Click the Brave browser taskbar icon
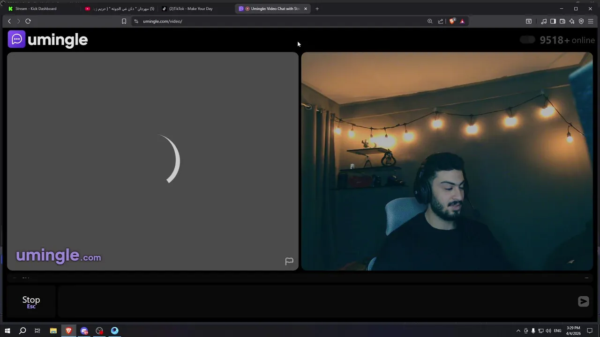 click(x=68, y=330)
